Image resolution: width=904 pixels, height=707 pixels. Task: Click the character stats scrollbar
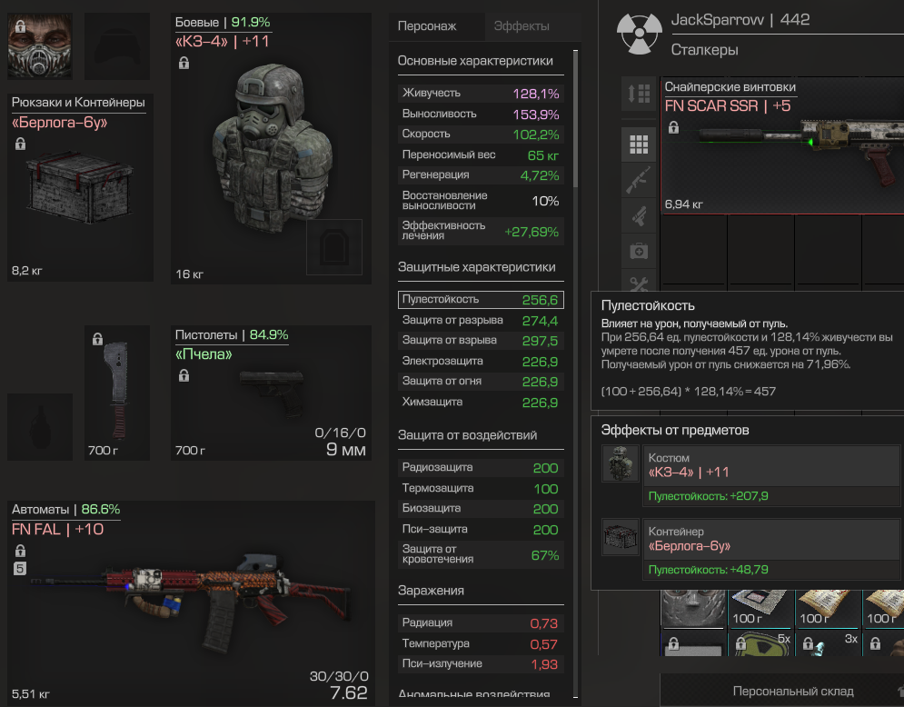point(575,119)
